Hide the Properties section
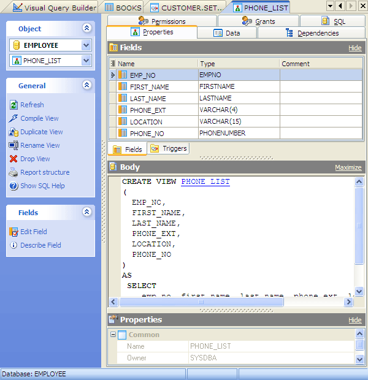The height and width of the screenshot is (380, 368). (355, 320)
